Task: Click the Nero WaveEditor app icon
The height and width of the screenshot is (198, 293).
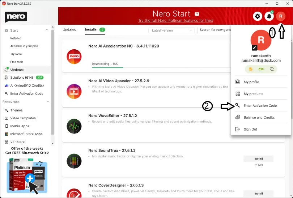Action: [x=74, y=126]
